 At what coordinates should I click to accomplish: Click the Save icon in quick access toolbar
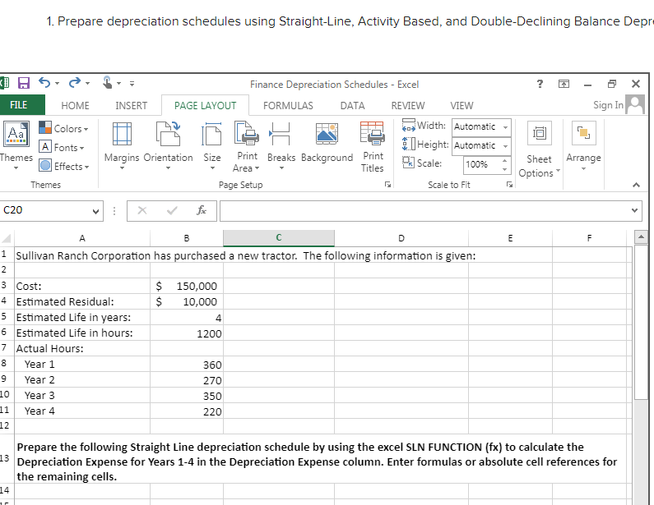(23, 83)
